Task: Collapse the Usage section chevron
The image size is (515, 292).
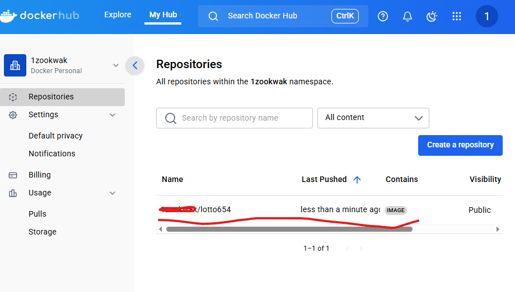Action: [113, 193]
